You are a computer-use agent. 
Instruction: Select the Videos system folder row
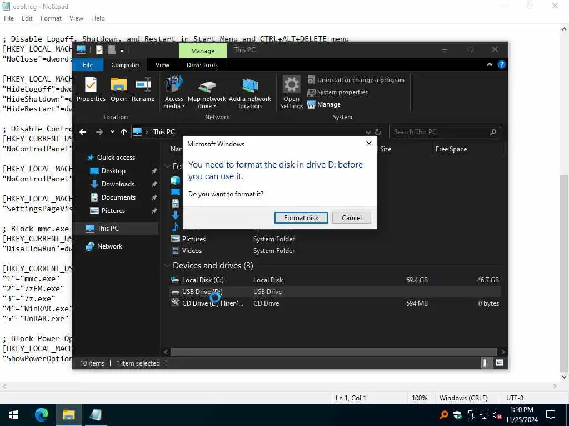click(335, 250)
